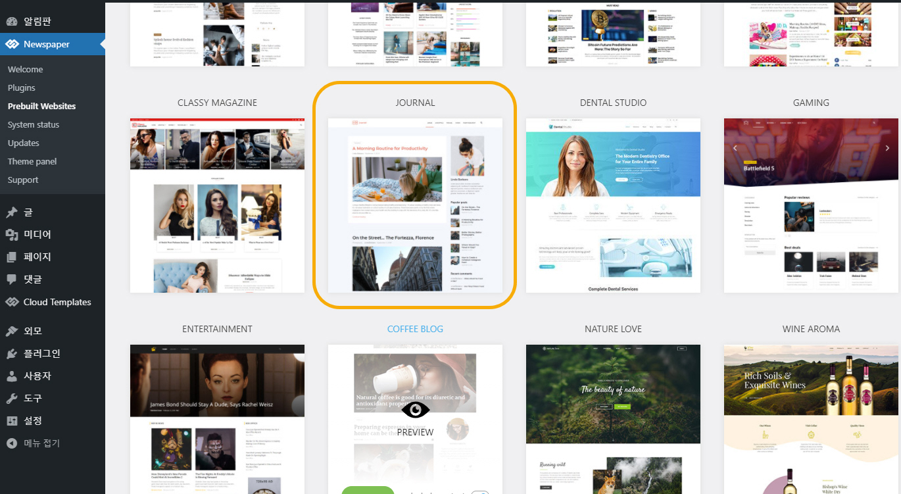Viewport: 901px width, 494px height.
Task: Click the Preview eye on Coffee Blog
Action: [415, 410]
